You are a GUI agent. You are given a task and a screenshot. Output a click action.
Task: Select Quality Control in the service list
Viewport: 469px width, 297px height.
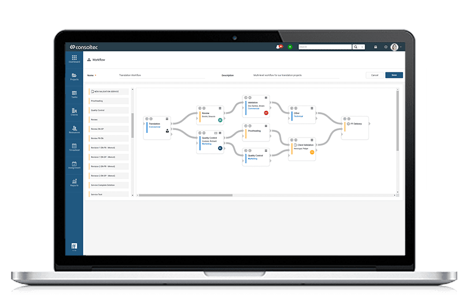point(109,110)
